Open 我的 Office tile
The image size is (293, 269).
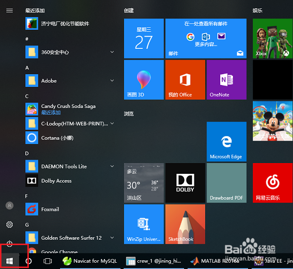coord(185,80)
